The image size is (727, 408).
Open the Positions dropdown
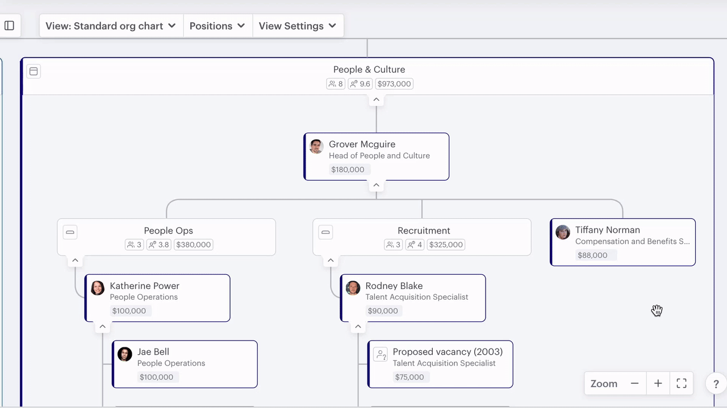click(x=218, y=25)
